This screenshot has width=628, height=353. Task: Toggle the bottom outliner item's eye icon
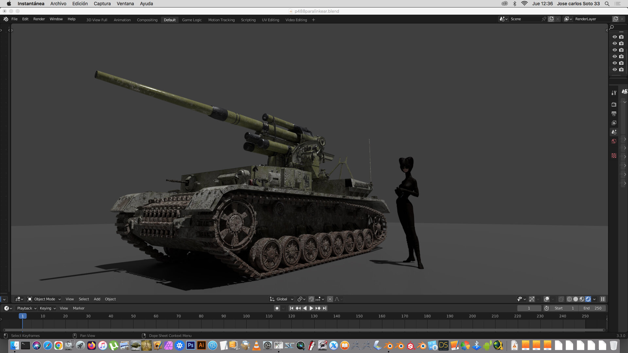615,70
